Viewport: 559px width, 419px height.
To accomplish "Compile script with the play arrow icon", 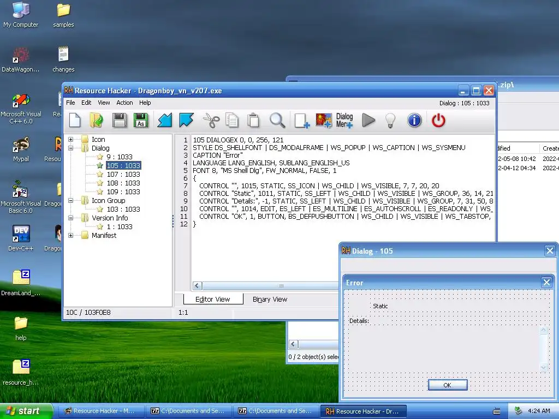I will (x=368, y=121).
